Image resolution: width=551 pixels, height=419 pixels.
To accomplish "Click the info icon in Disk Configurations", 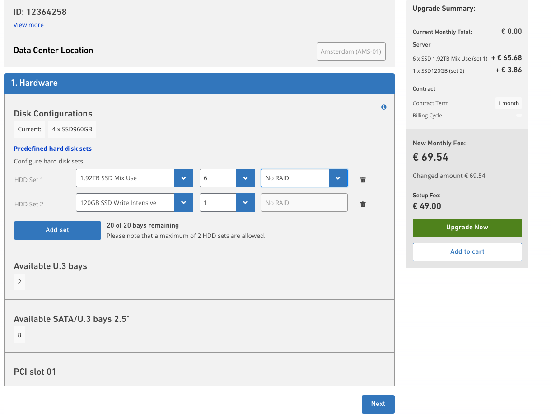I will [383, 107].
